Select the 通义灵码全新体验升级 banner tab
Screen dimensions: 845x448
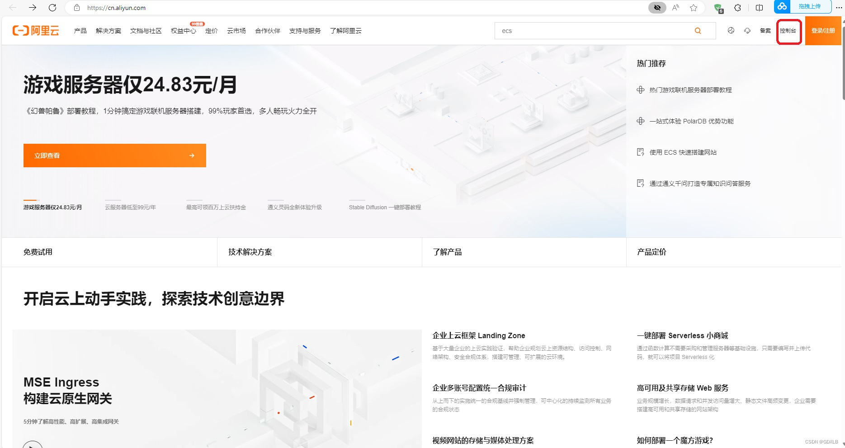click(x=295, y=207)
